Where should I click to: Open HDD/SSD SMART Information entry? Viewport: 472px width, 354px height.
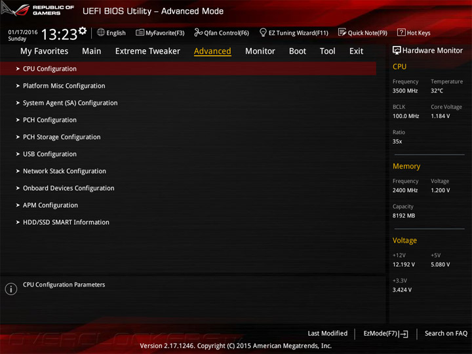click(x=66, y=222)
